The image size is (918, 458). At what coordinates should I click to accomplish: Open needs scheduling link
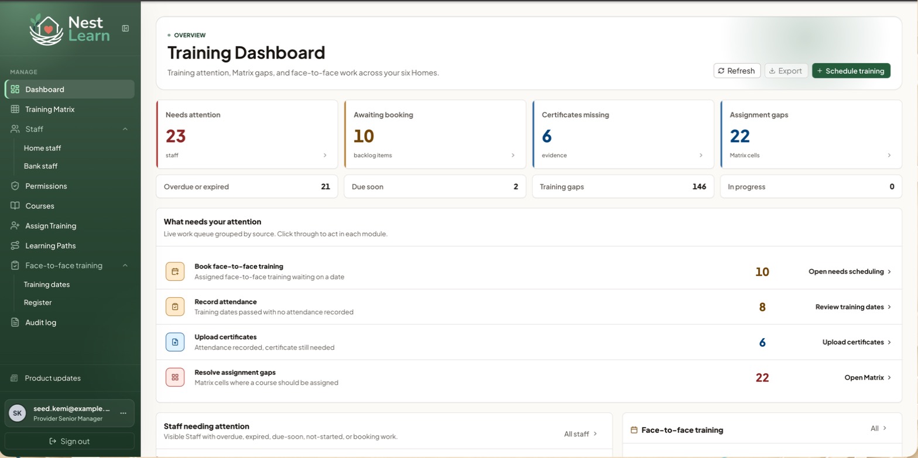pyautogui.click(x=850, y=271)
